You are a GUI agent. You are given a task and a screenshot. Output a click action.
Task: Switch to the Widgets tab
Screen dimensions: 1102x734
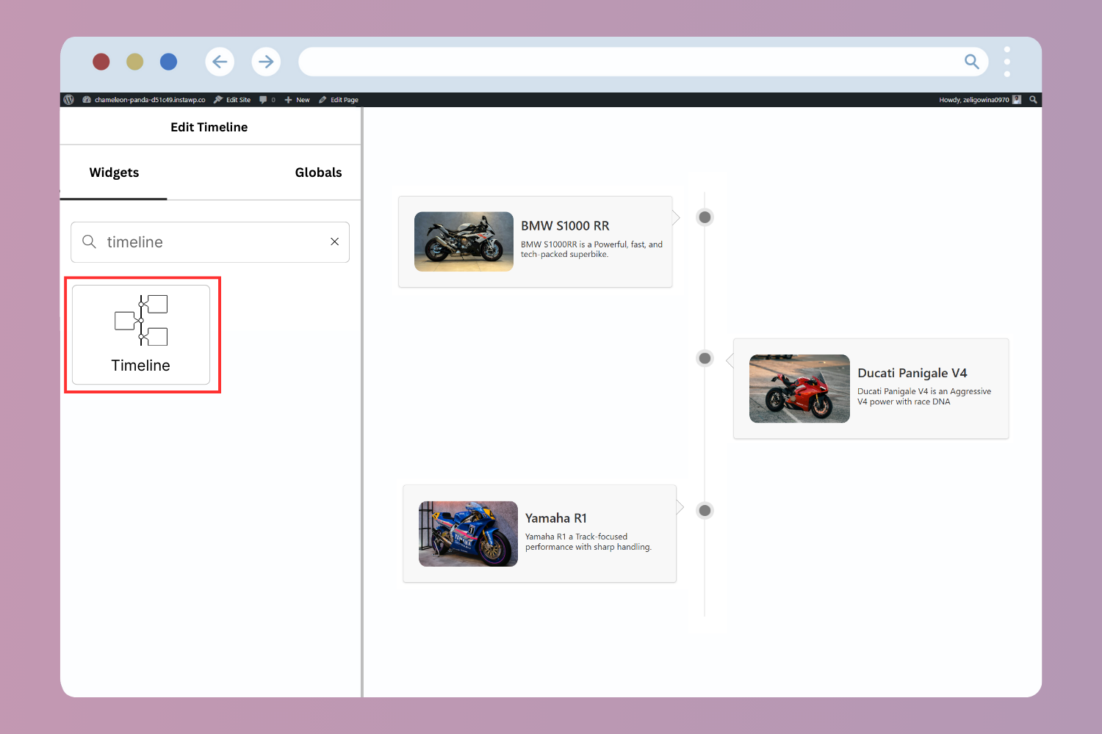(x=114, y=172)
